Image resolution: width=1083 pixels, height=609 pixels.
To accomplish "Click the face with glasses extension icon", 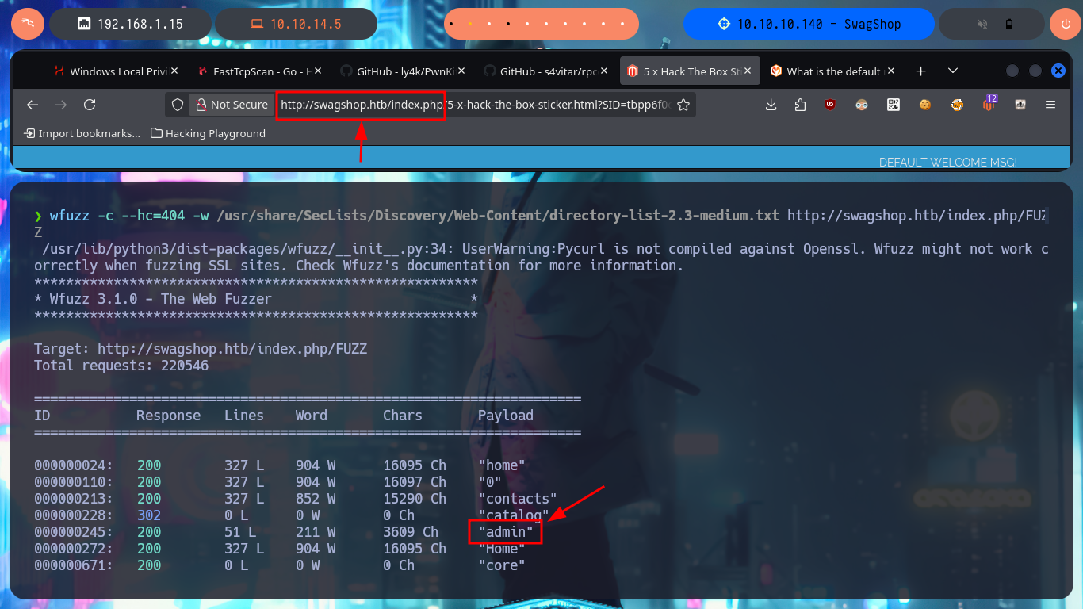I will tap(862, 105).
